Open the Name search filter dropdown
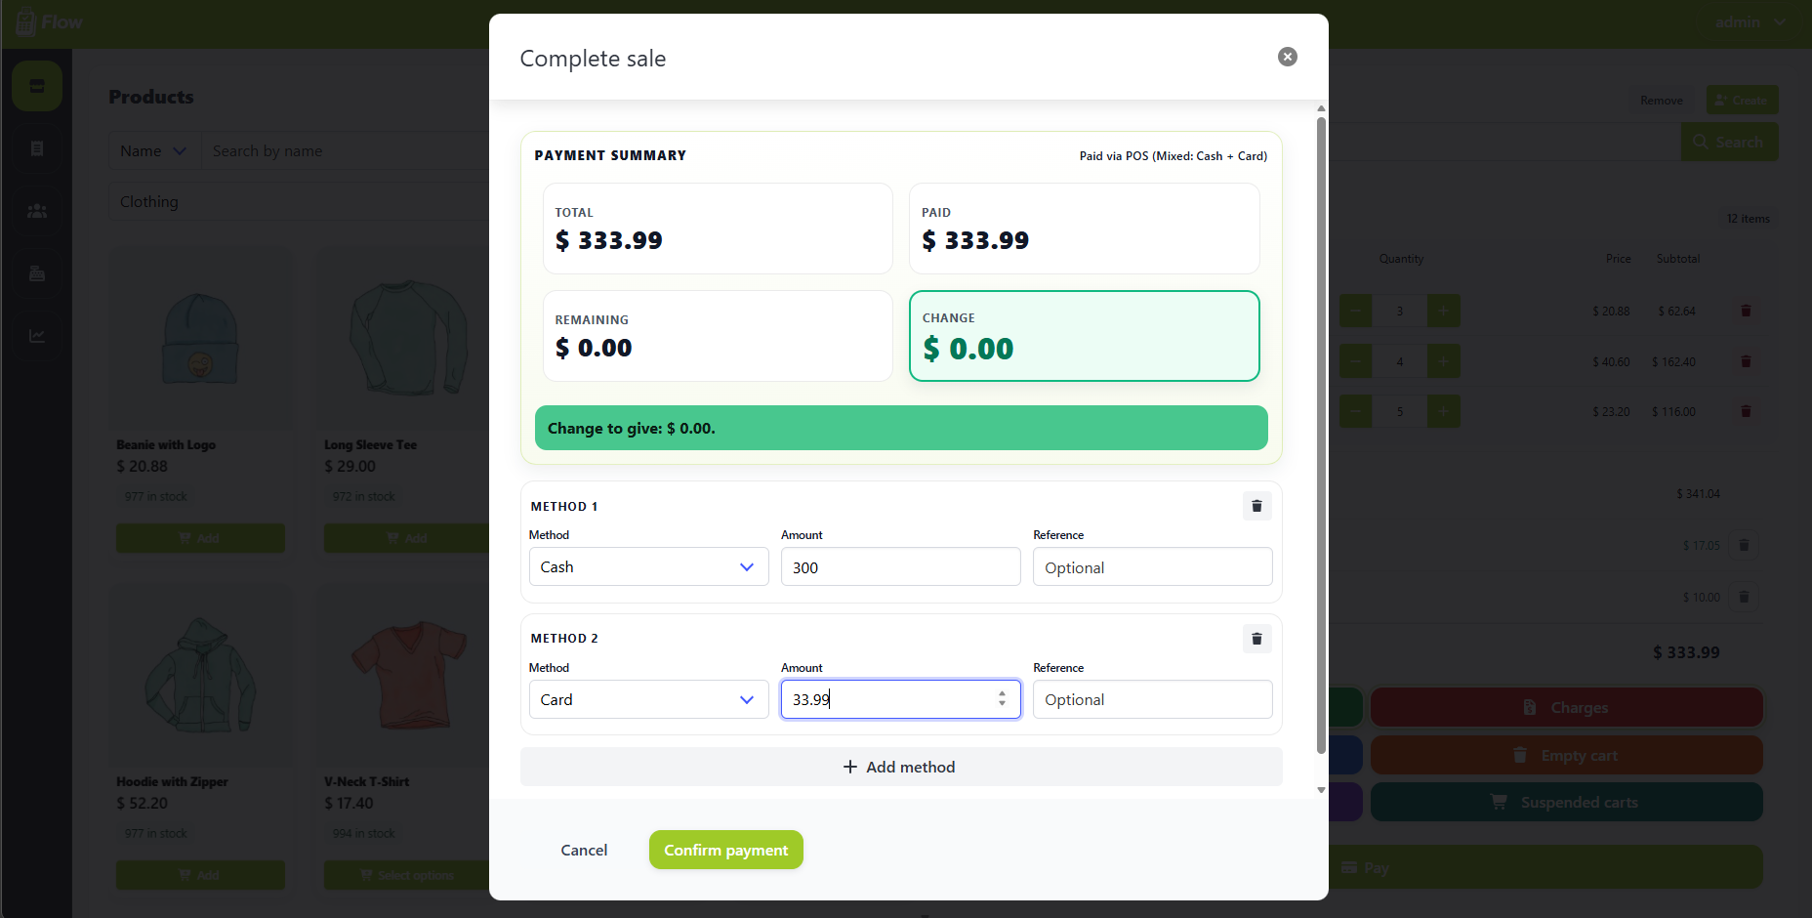The width and height of the screenshot is (1812, 918). pyautogui.click(x=153, y=150)
